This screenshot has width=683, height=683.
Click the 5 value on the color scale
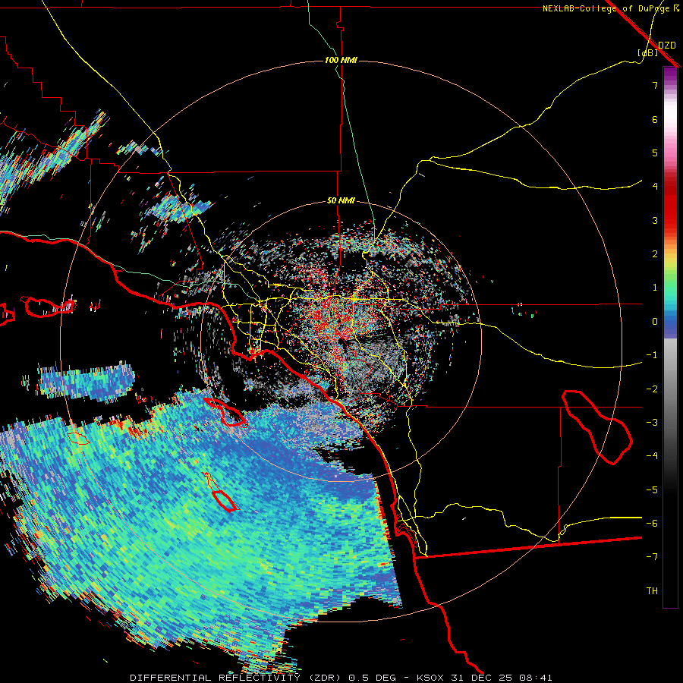[x=655, y=153]
